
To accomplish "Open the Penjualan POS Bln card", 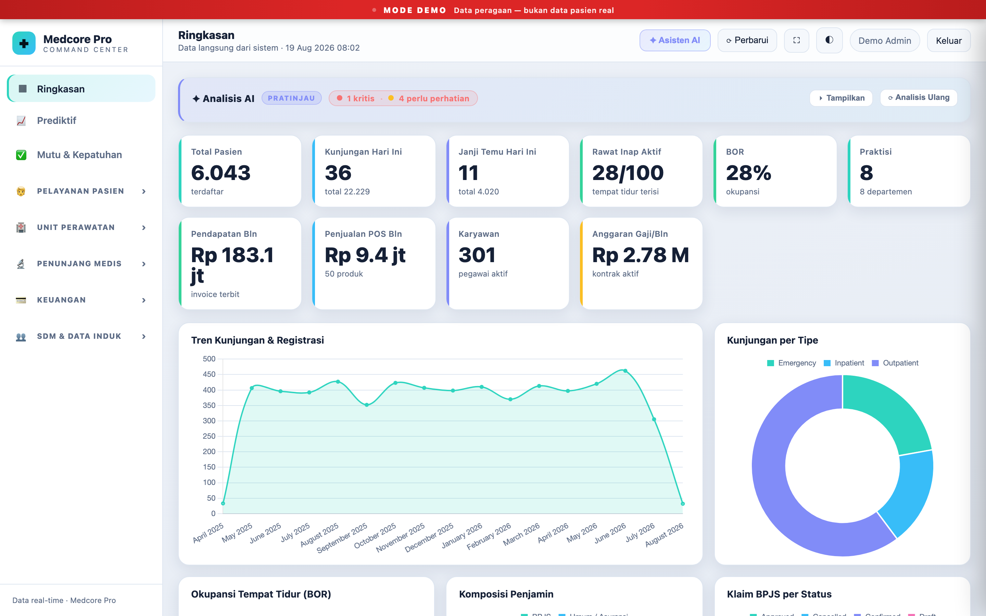I will (374, 264).
